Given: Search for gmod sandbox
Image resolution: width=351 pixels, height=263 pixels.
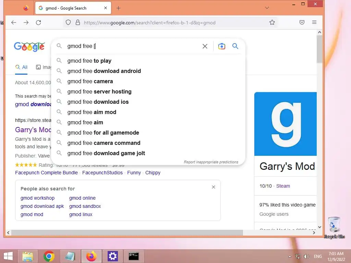Looking at the screenshot, I should click(x=85, y=206).
